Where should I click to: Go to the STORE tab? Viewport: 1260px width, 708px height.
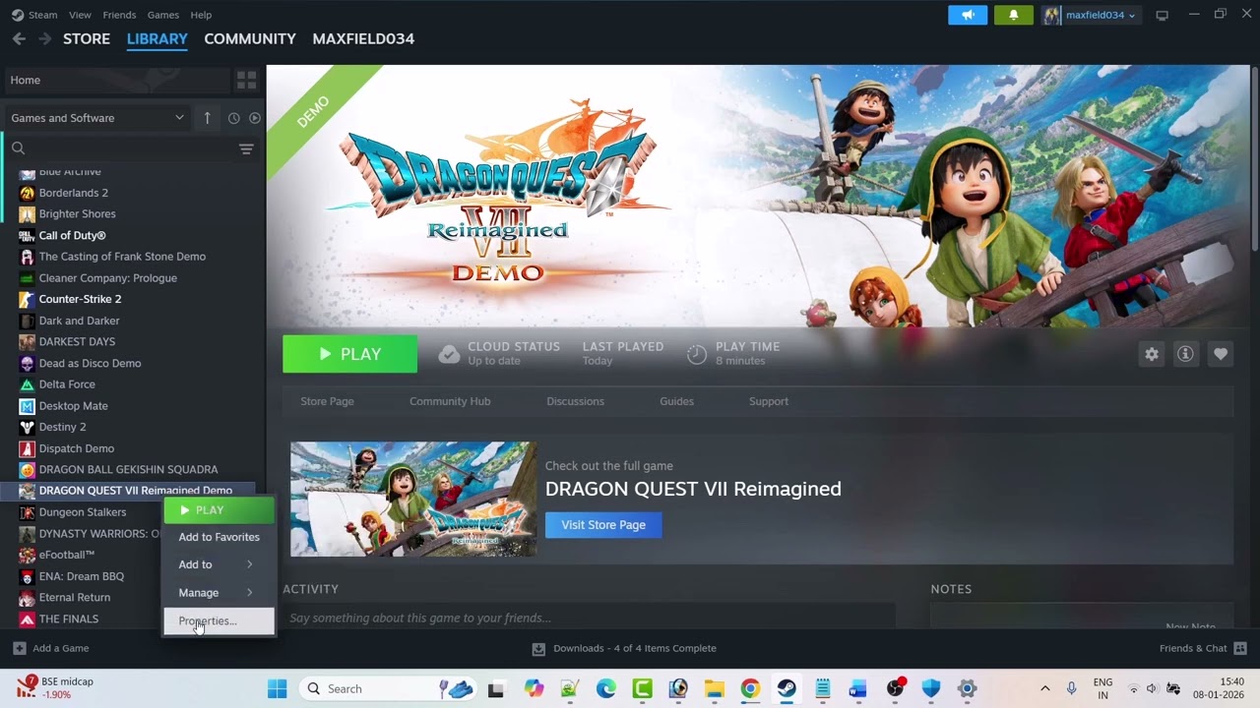(x=87, y=38)
